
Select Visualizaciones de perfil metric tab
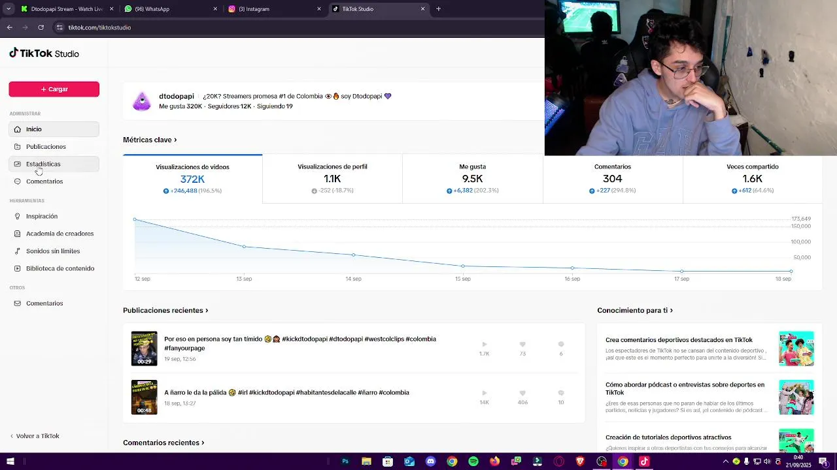(332, 179)
